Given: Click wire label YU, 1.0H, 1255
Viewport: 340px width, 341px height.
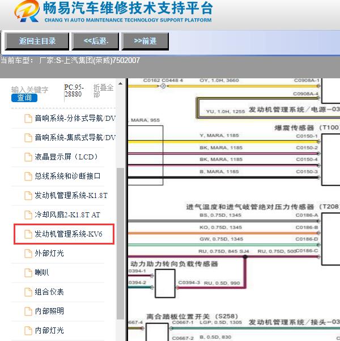Looking at the screenshot, I should [226, 112].
